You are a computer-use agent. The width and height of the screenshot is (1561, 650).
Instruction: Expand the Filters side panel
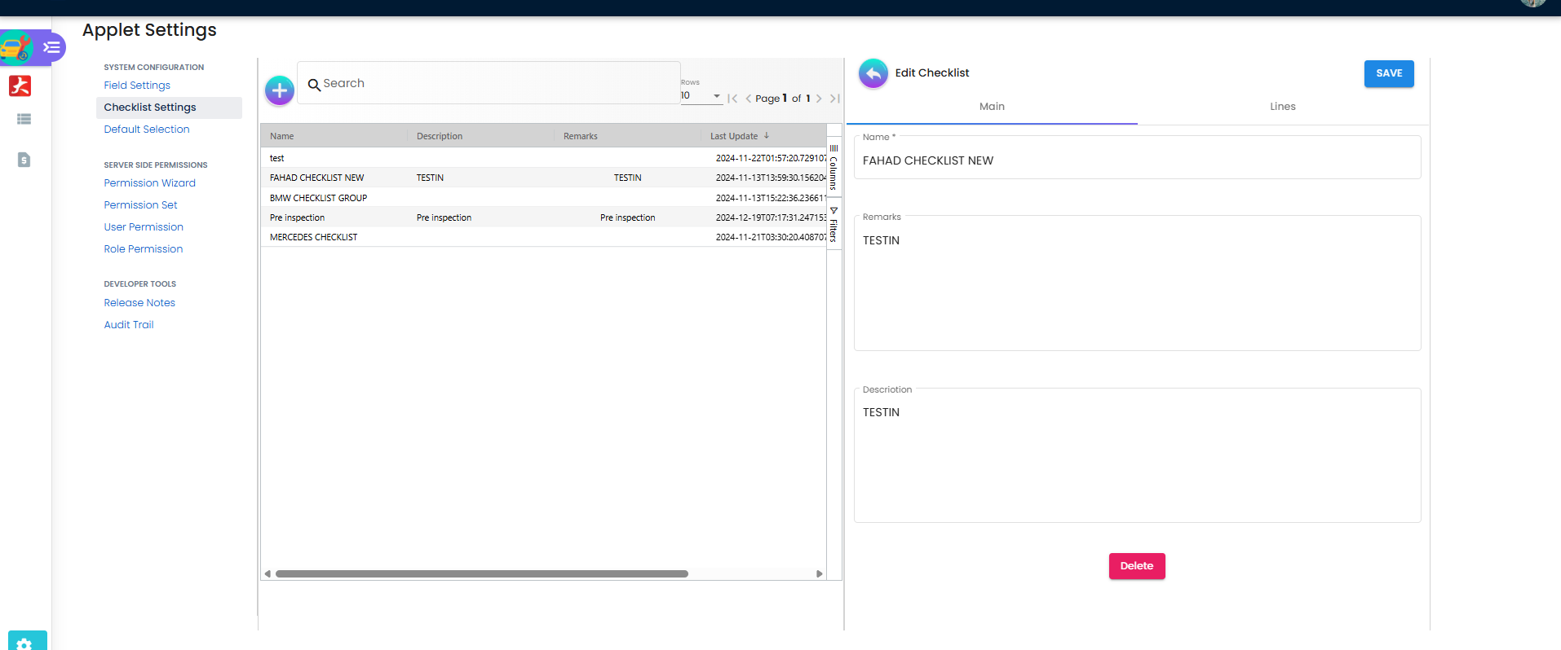point(834,224)
